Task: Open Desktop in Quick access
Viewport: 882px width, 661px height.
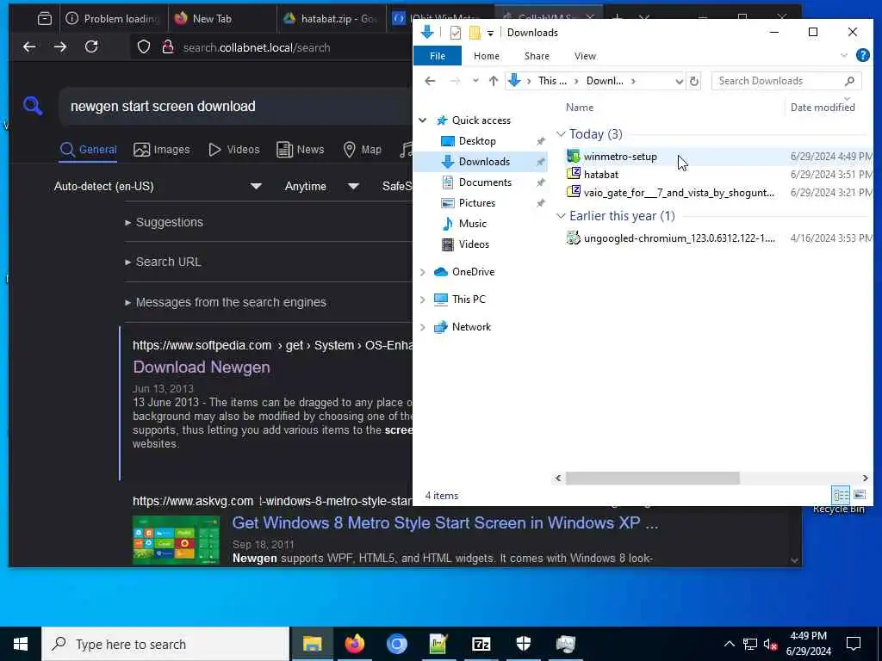Action: 477,141
